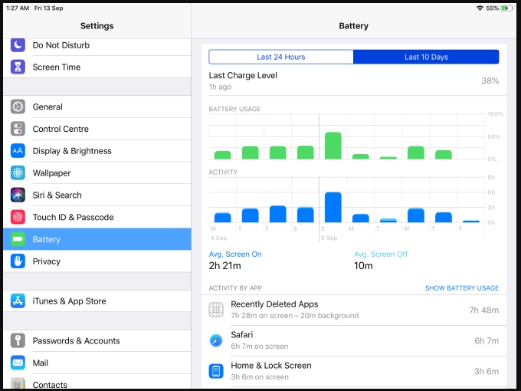Switch to Last 24 Hours tab
The image size is (521, 391).
[281, 58]
